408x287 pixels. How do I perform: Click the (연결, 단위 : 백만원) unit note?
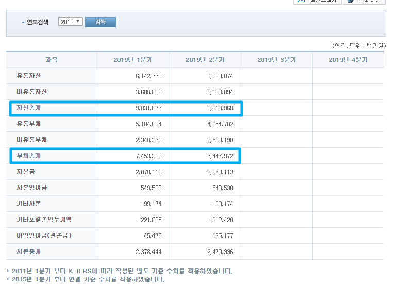coord(359,46)
